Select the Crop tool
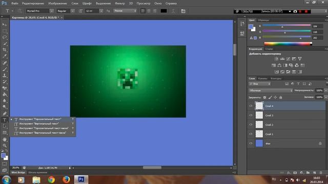This screenshot has height=184, width=328. coord(5,50)
